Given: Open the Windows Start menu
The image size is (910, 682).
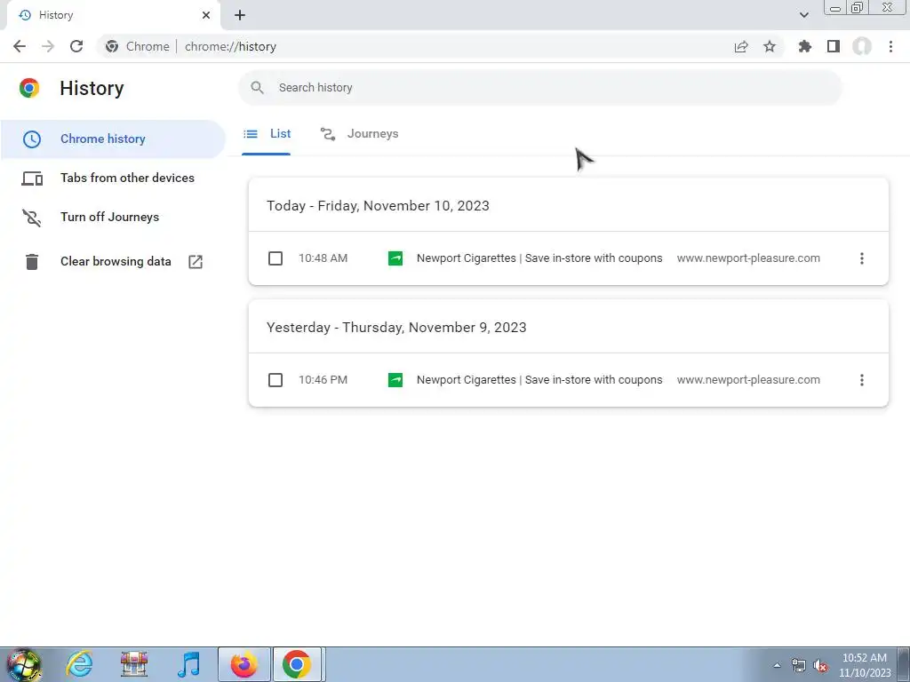Looking at the screenshot, I should pos(24,664).
